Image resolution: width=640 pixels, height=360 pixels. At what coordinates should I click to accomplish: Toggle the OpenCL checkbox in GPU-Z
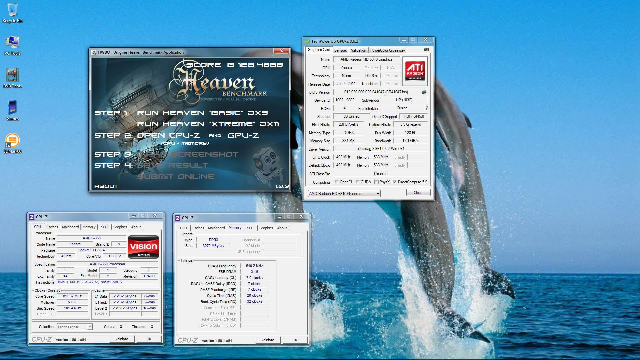pos(337,182)
